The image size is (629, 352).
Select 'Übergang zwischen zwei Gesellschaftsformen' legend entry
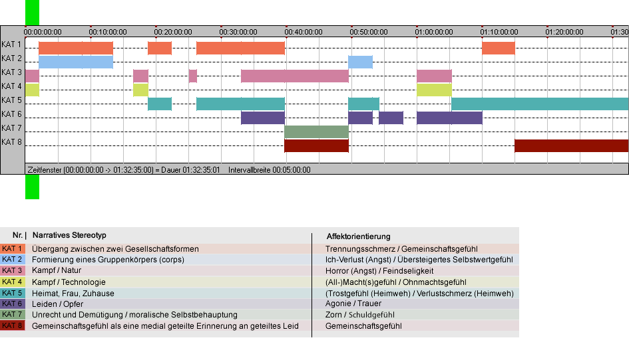(116, 248)
